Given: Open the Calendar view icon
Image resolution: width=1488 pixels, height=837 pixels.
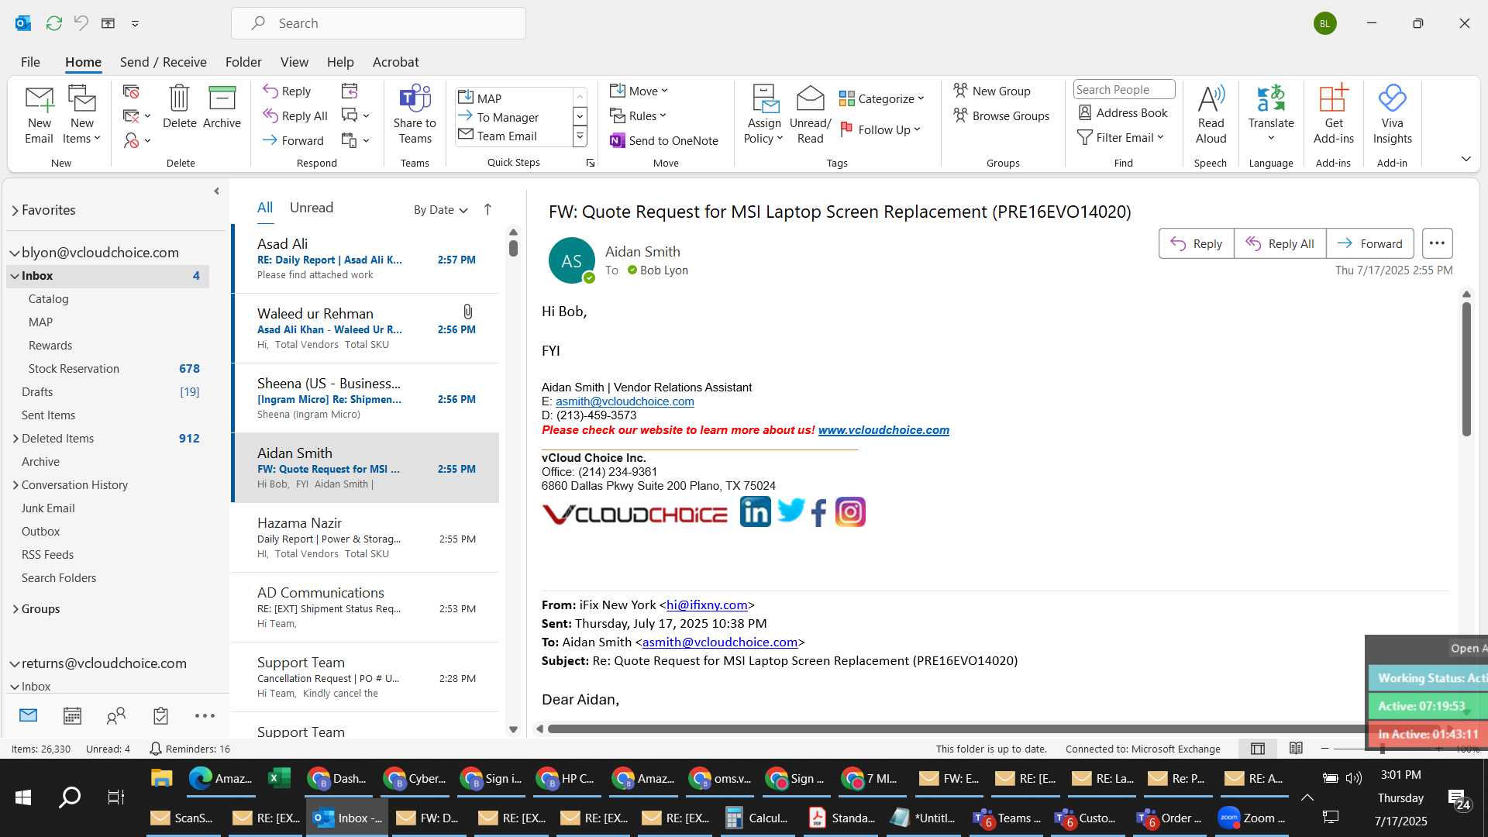Looking at the screenshot, I should 72,716.
